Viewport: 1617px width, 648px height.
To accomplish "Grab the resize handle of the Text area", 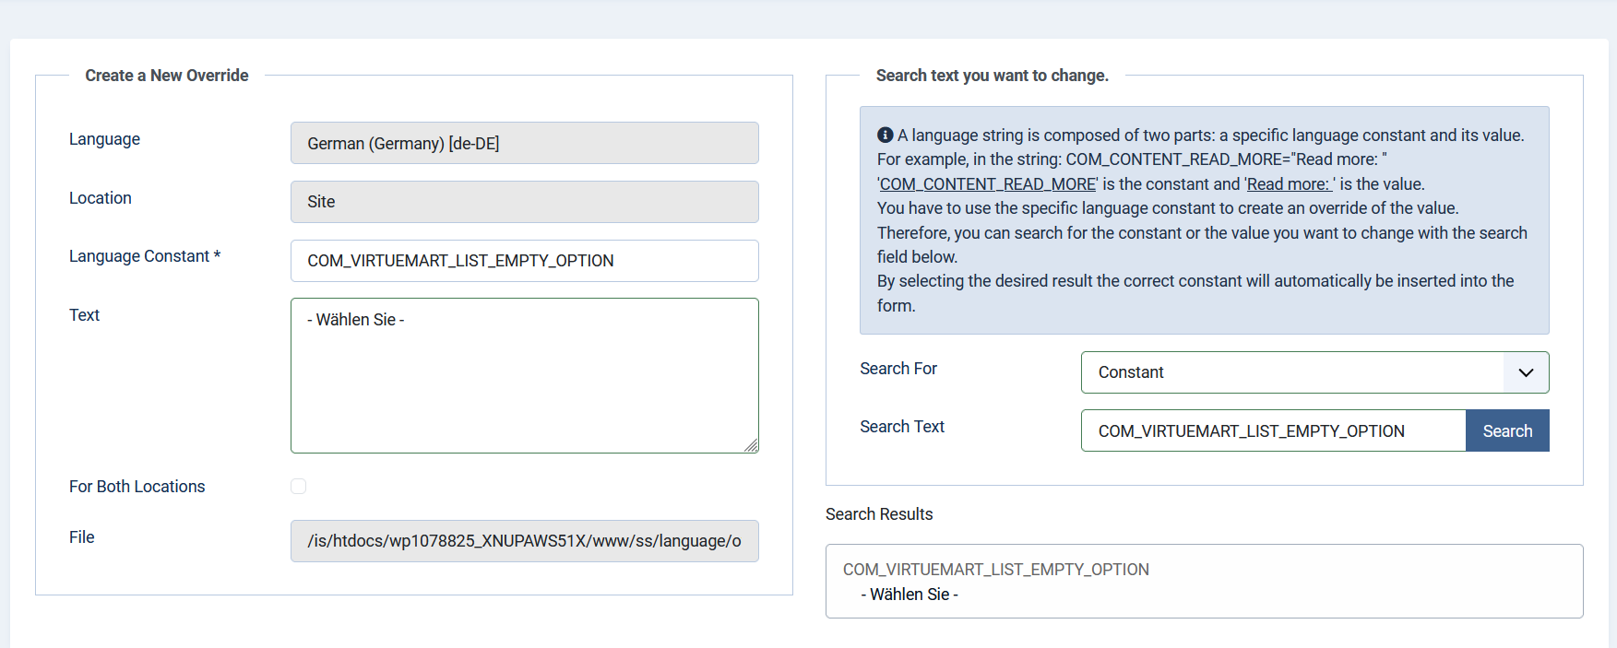I will click(751, 445).
